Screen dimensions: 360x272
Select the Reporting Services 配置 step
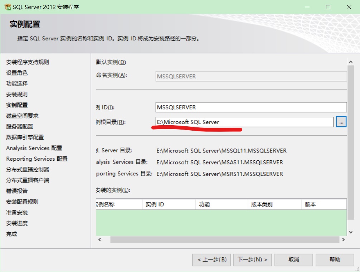click(x=37, y=159)
